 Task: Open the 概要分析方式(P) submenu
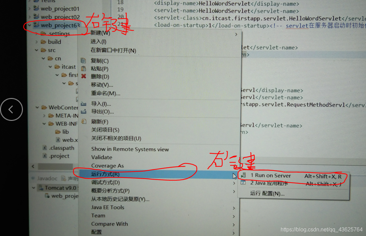pyautogui.click(x=159, y=191)
